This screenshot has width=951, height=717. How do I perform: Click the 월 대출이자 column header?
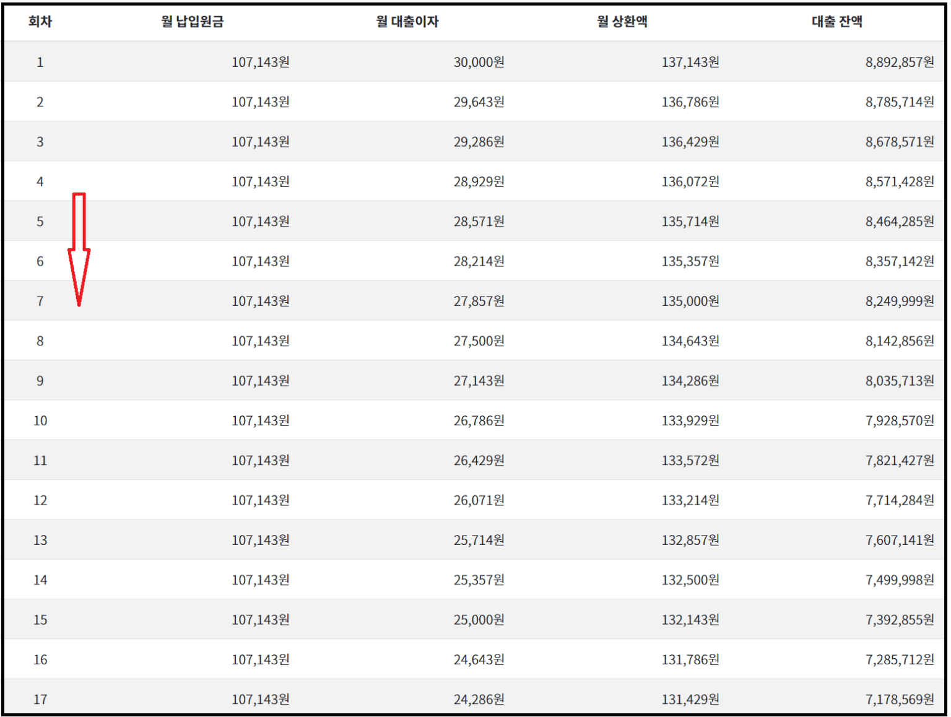pos(407,22)
